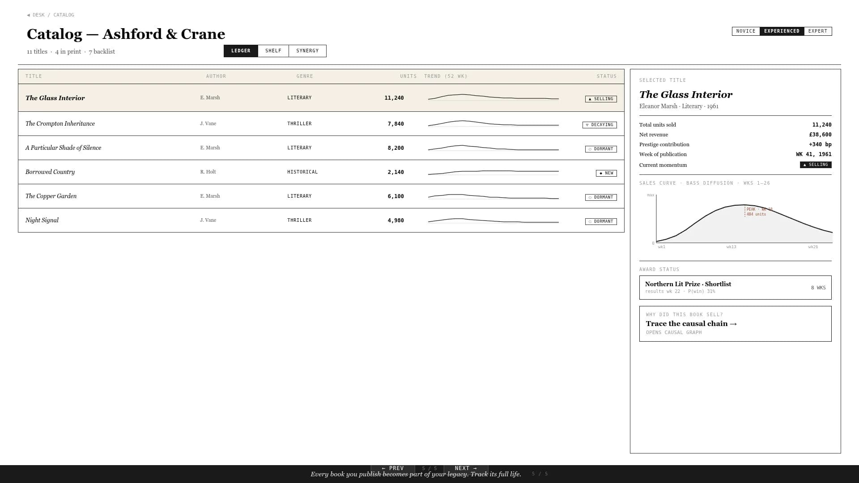Select A Particular Shade of Silence
The width and height of the screenshot is (859, 483).
tap(63, 148)
